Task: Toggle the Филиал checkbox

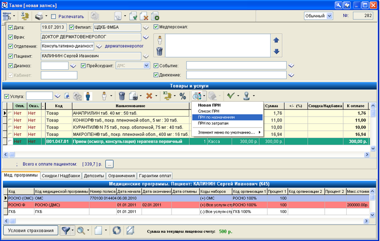Action: click(x=71, y=27)
